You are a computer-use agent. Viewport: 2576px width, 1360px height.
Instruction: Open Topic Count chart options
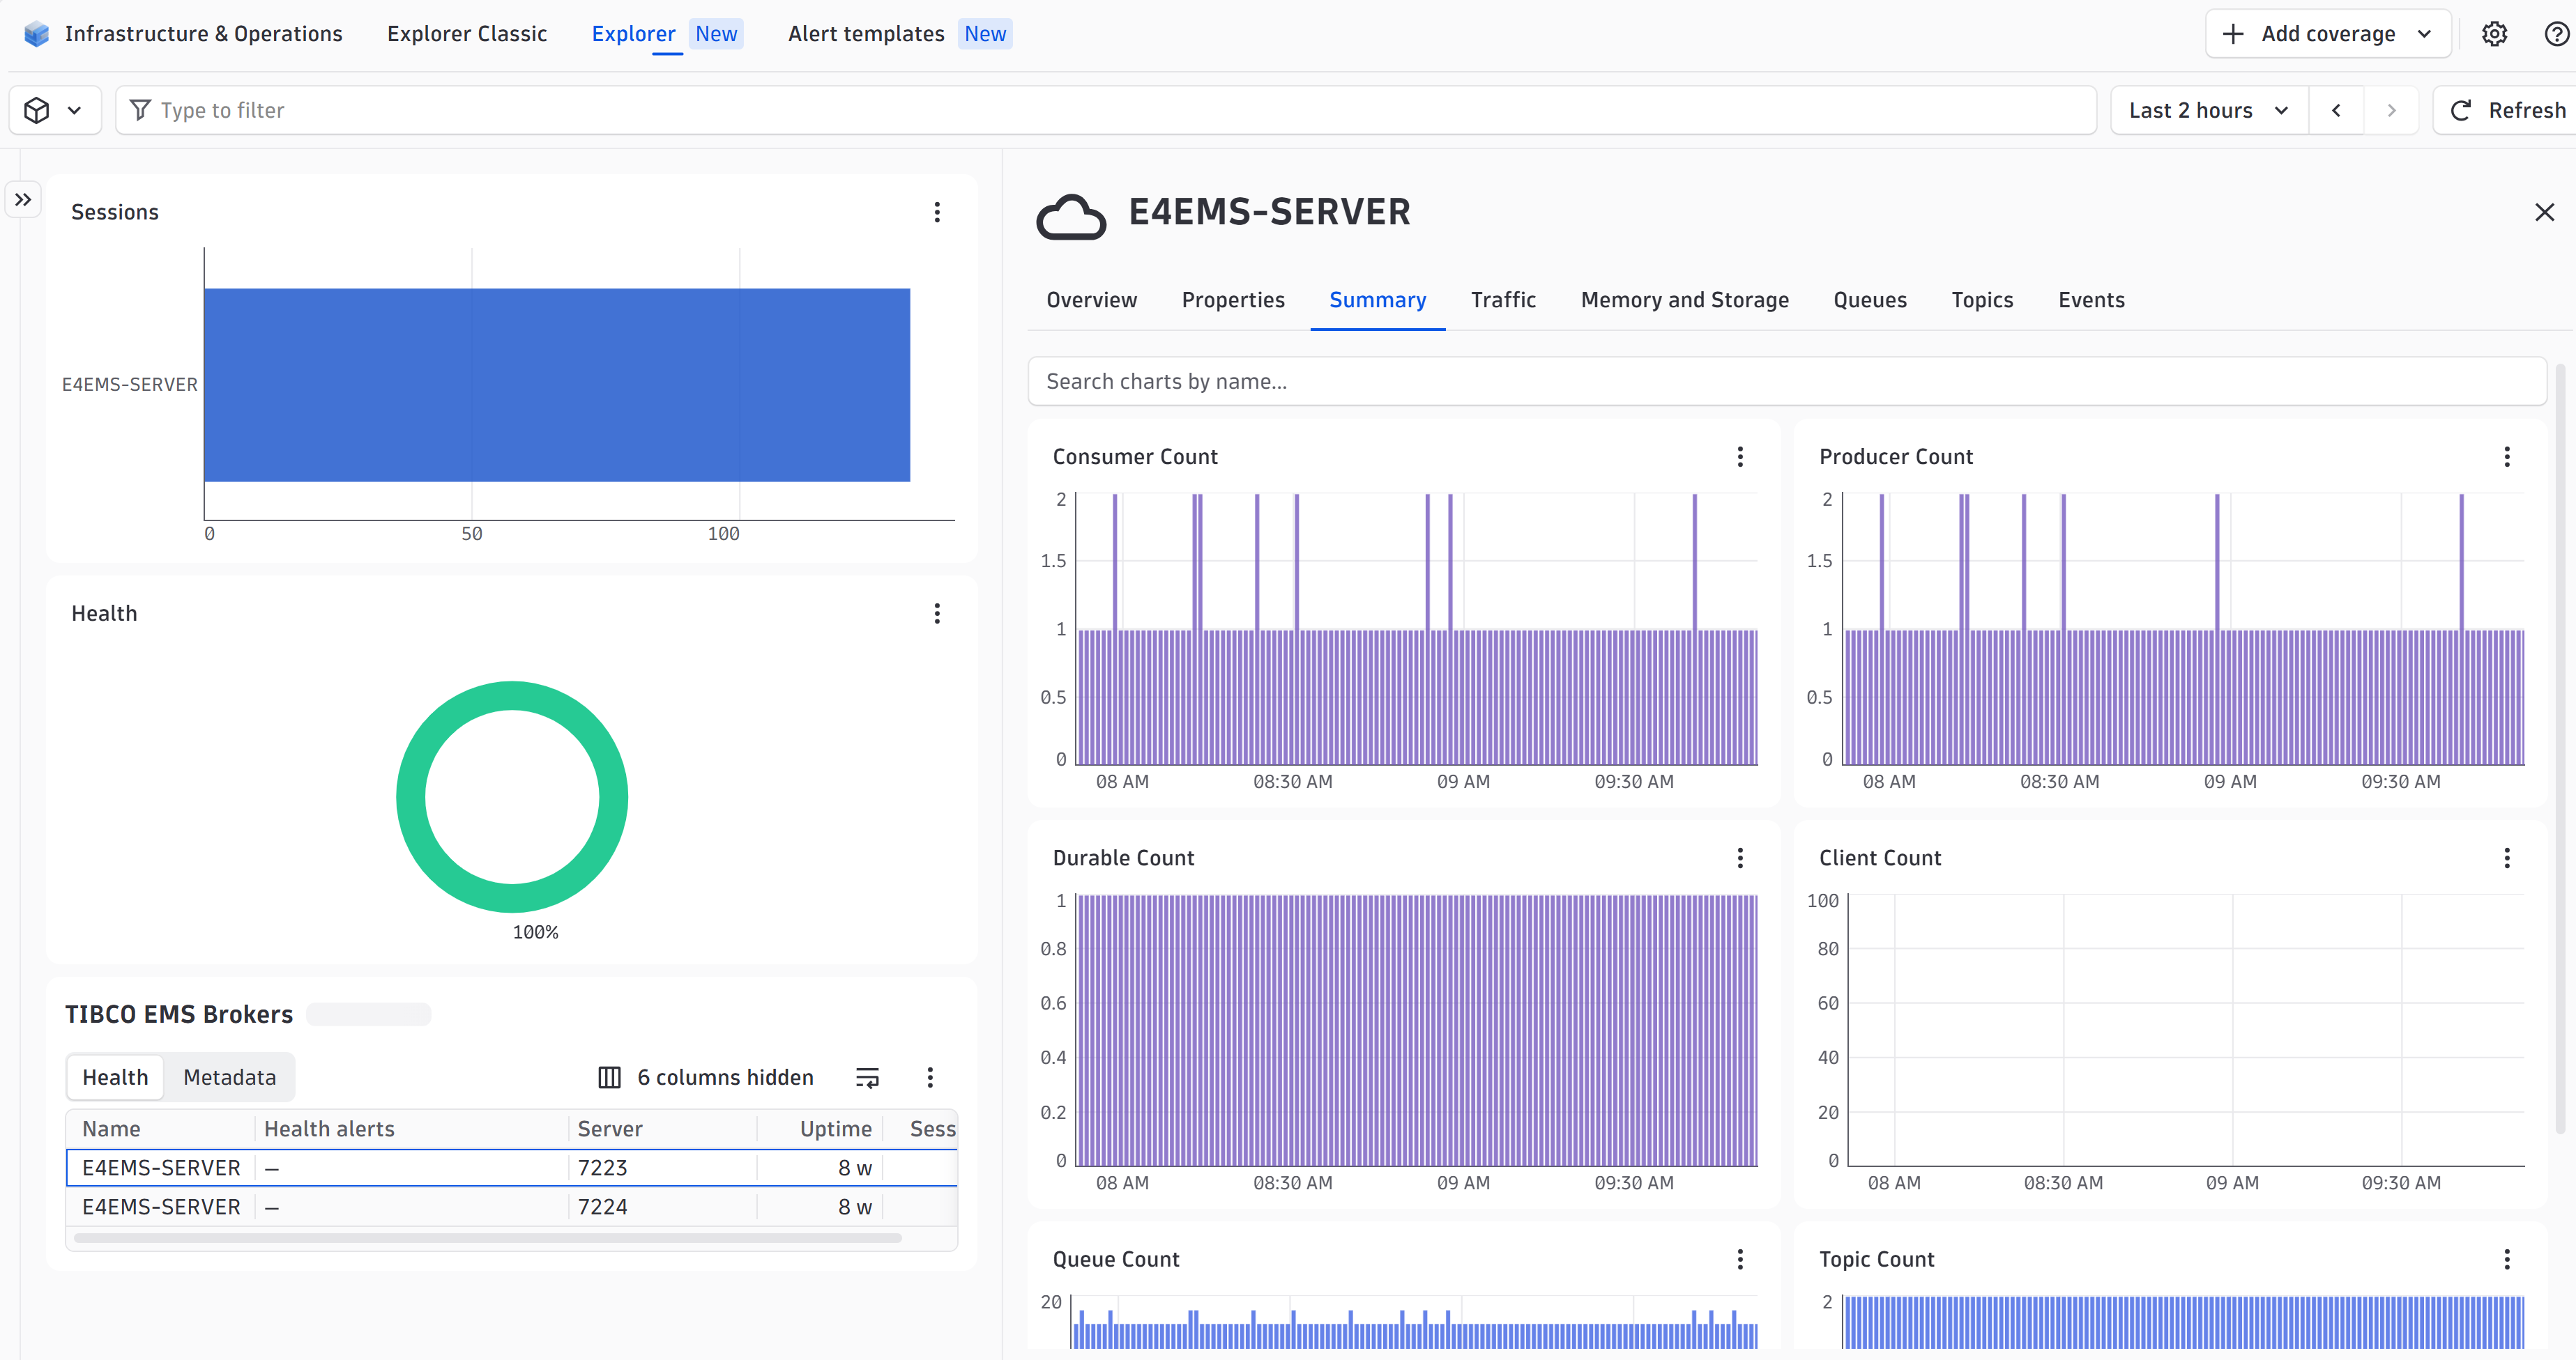click(x=2506, y=1259)
